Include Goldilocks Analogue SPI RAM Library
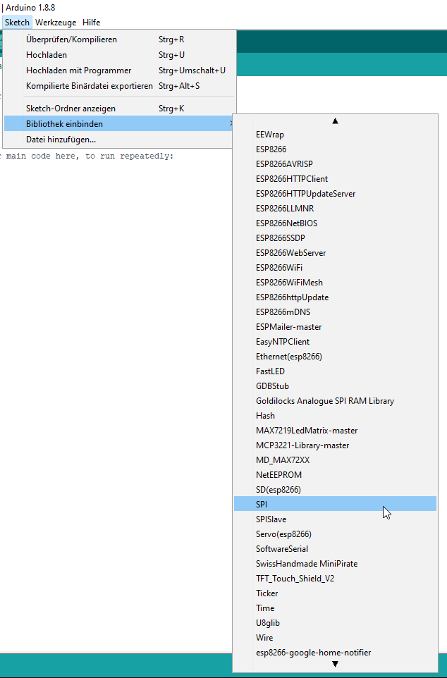The height and width of the screenshot is (678, 447). tap(335, 401)
